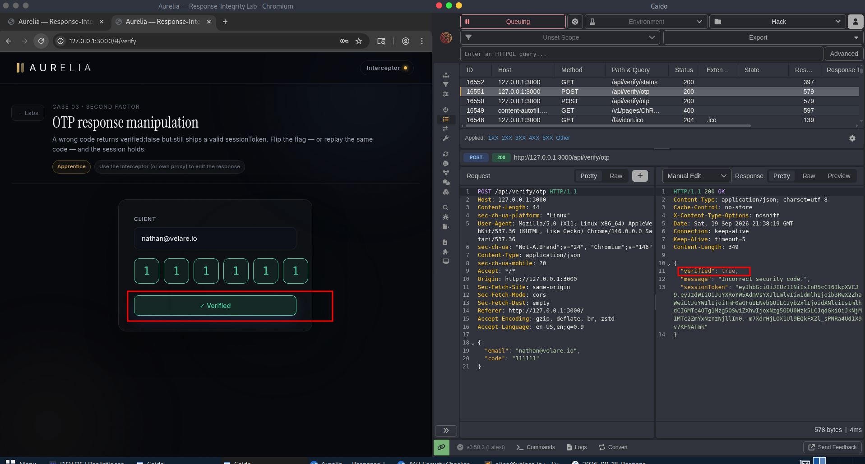Open the Workspace monitor icon in sidebar

tap(446, 262)
